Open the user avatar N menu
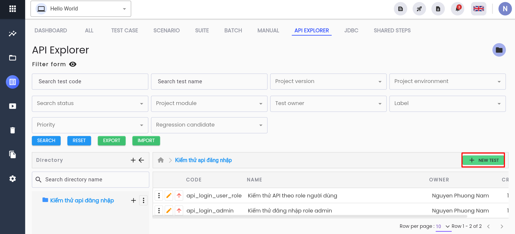Viewport: 515px width, 234px height. (x=505, y=9)
